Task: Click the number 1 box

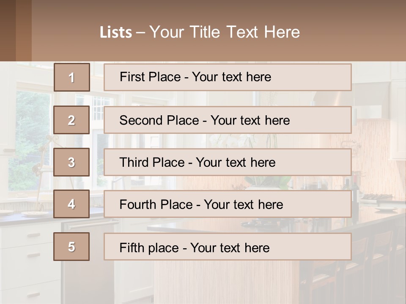Action: (72, 77)
